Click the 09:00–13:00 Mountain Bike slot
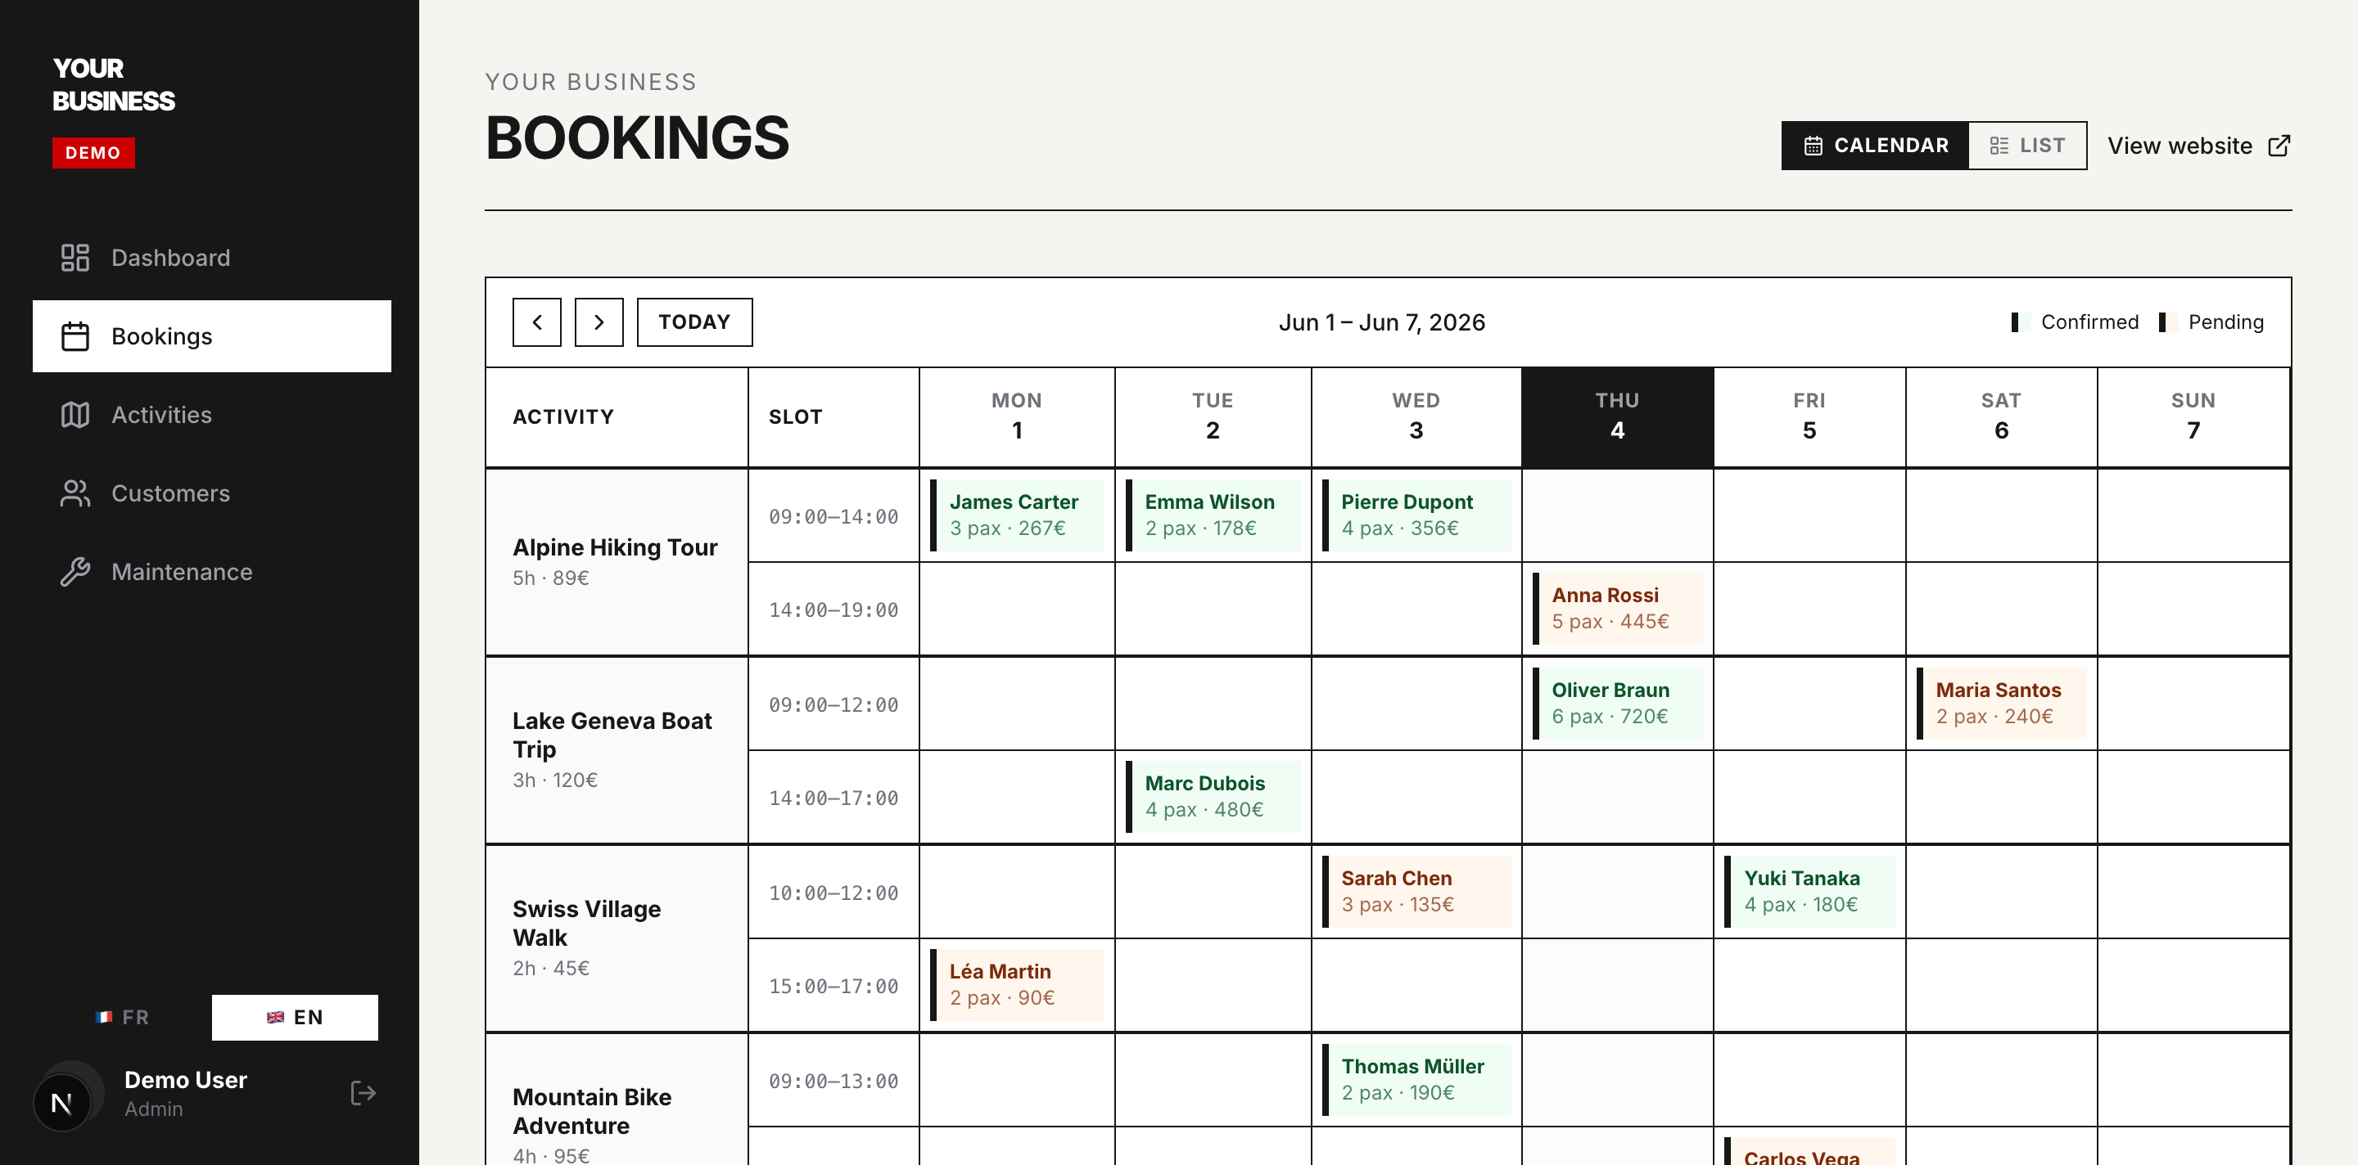This screenshot has width=2358, height=1165. point(834,1082)
